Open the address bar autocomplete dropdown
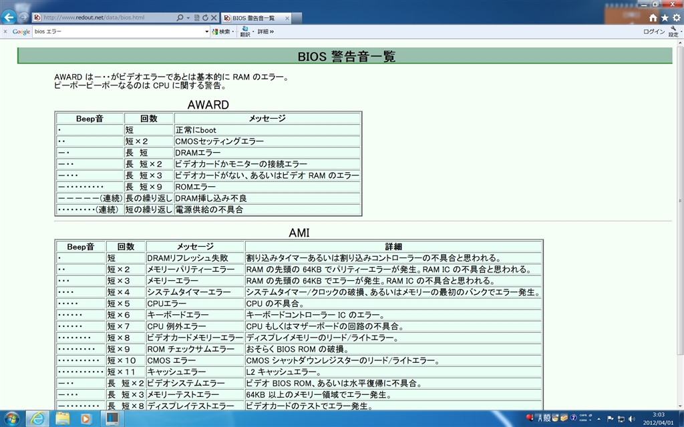The image size is (684, 427). [188, 17]
